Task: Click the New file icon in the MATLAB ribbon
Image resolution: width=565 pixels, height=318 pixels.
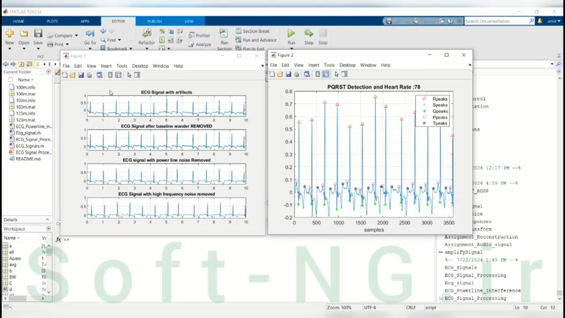Action: 9,33
